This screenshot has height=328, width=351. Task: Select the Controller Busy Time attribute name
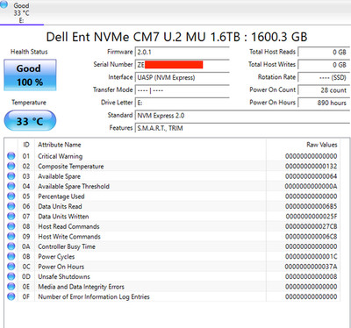tap(67, 246)
